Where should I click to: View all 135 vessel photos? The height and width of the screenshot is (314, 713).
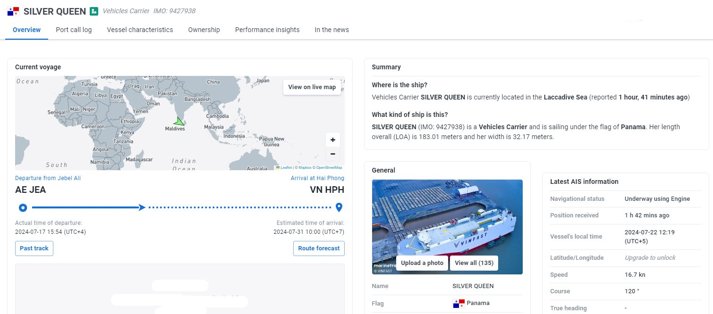tap(474, 263)
